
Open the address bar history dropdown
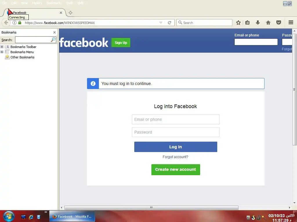pos(161,23)
